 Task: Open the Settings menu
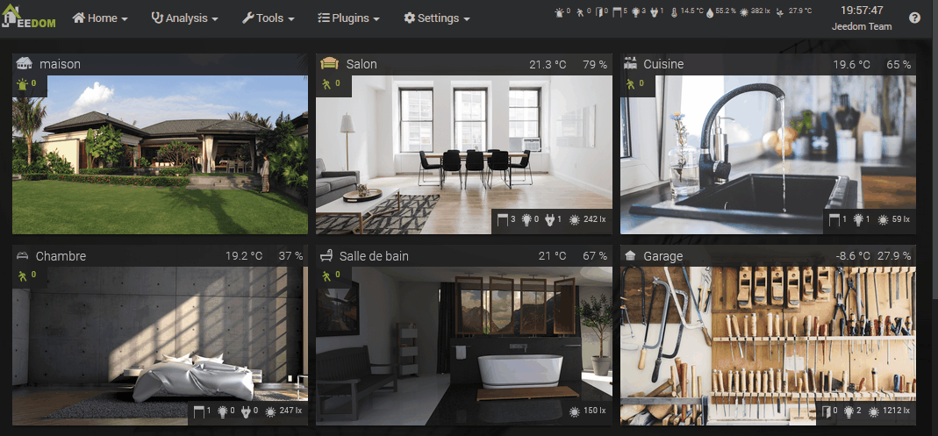(x=436, y=18)
